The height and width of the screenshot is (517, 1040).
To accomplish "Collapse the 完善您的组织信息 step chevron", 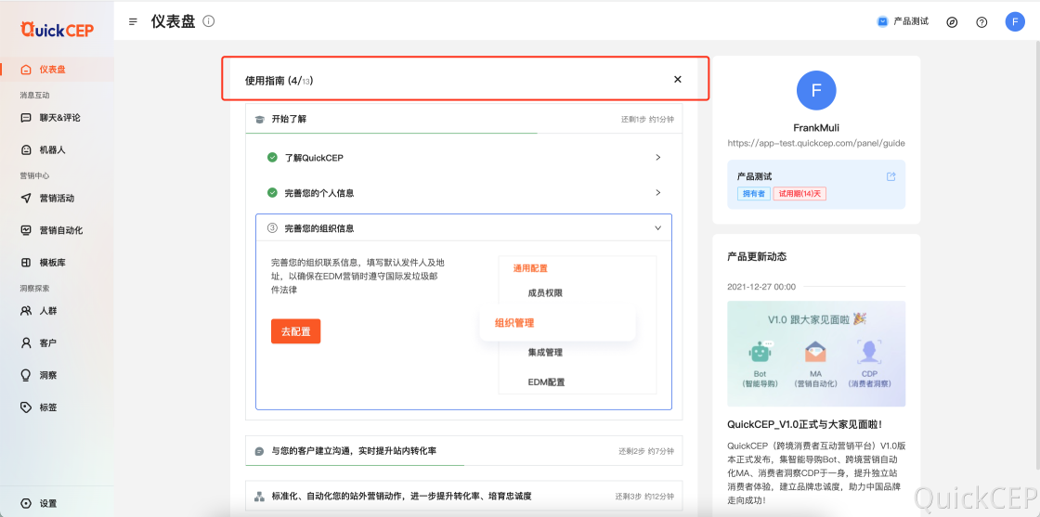I will pos(658,228).
